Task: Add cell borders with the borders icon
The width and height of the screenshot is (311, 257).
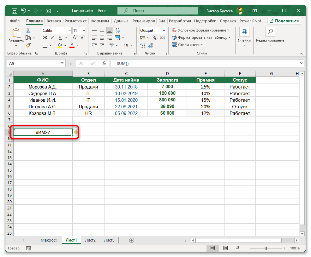Action: [x=45, y=45]
